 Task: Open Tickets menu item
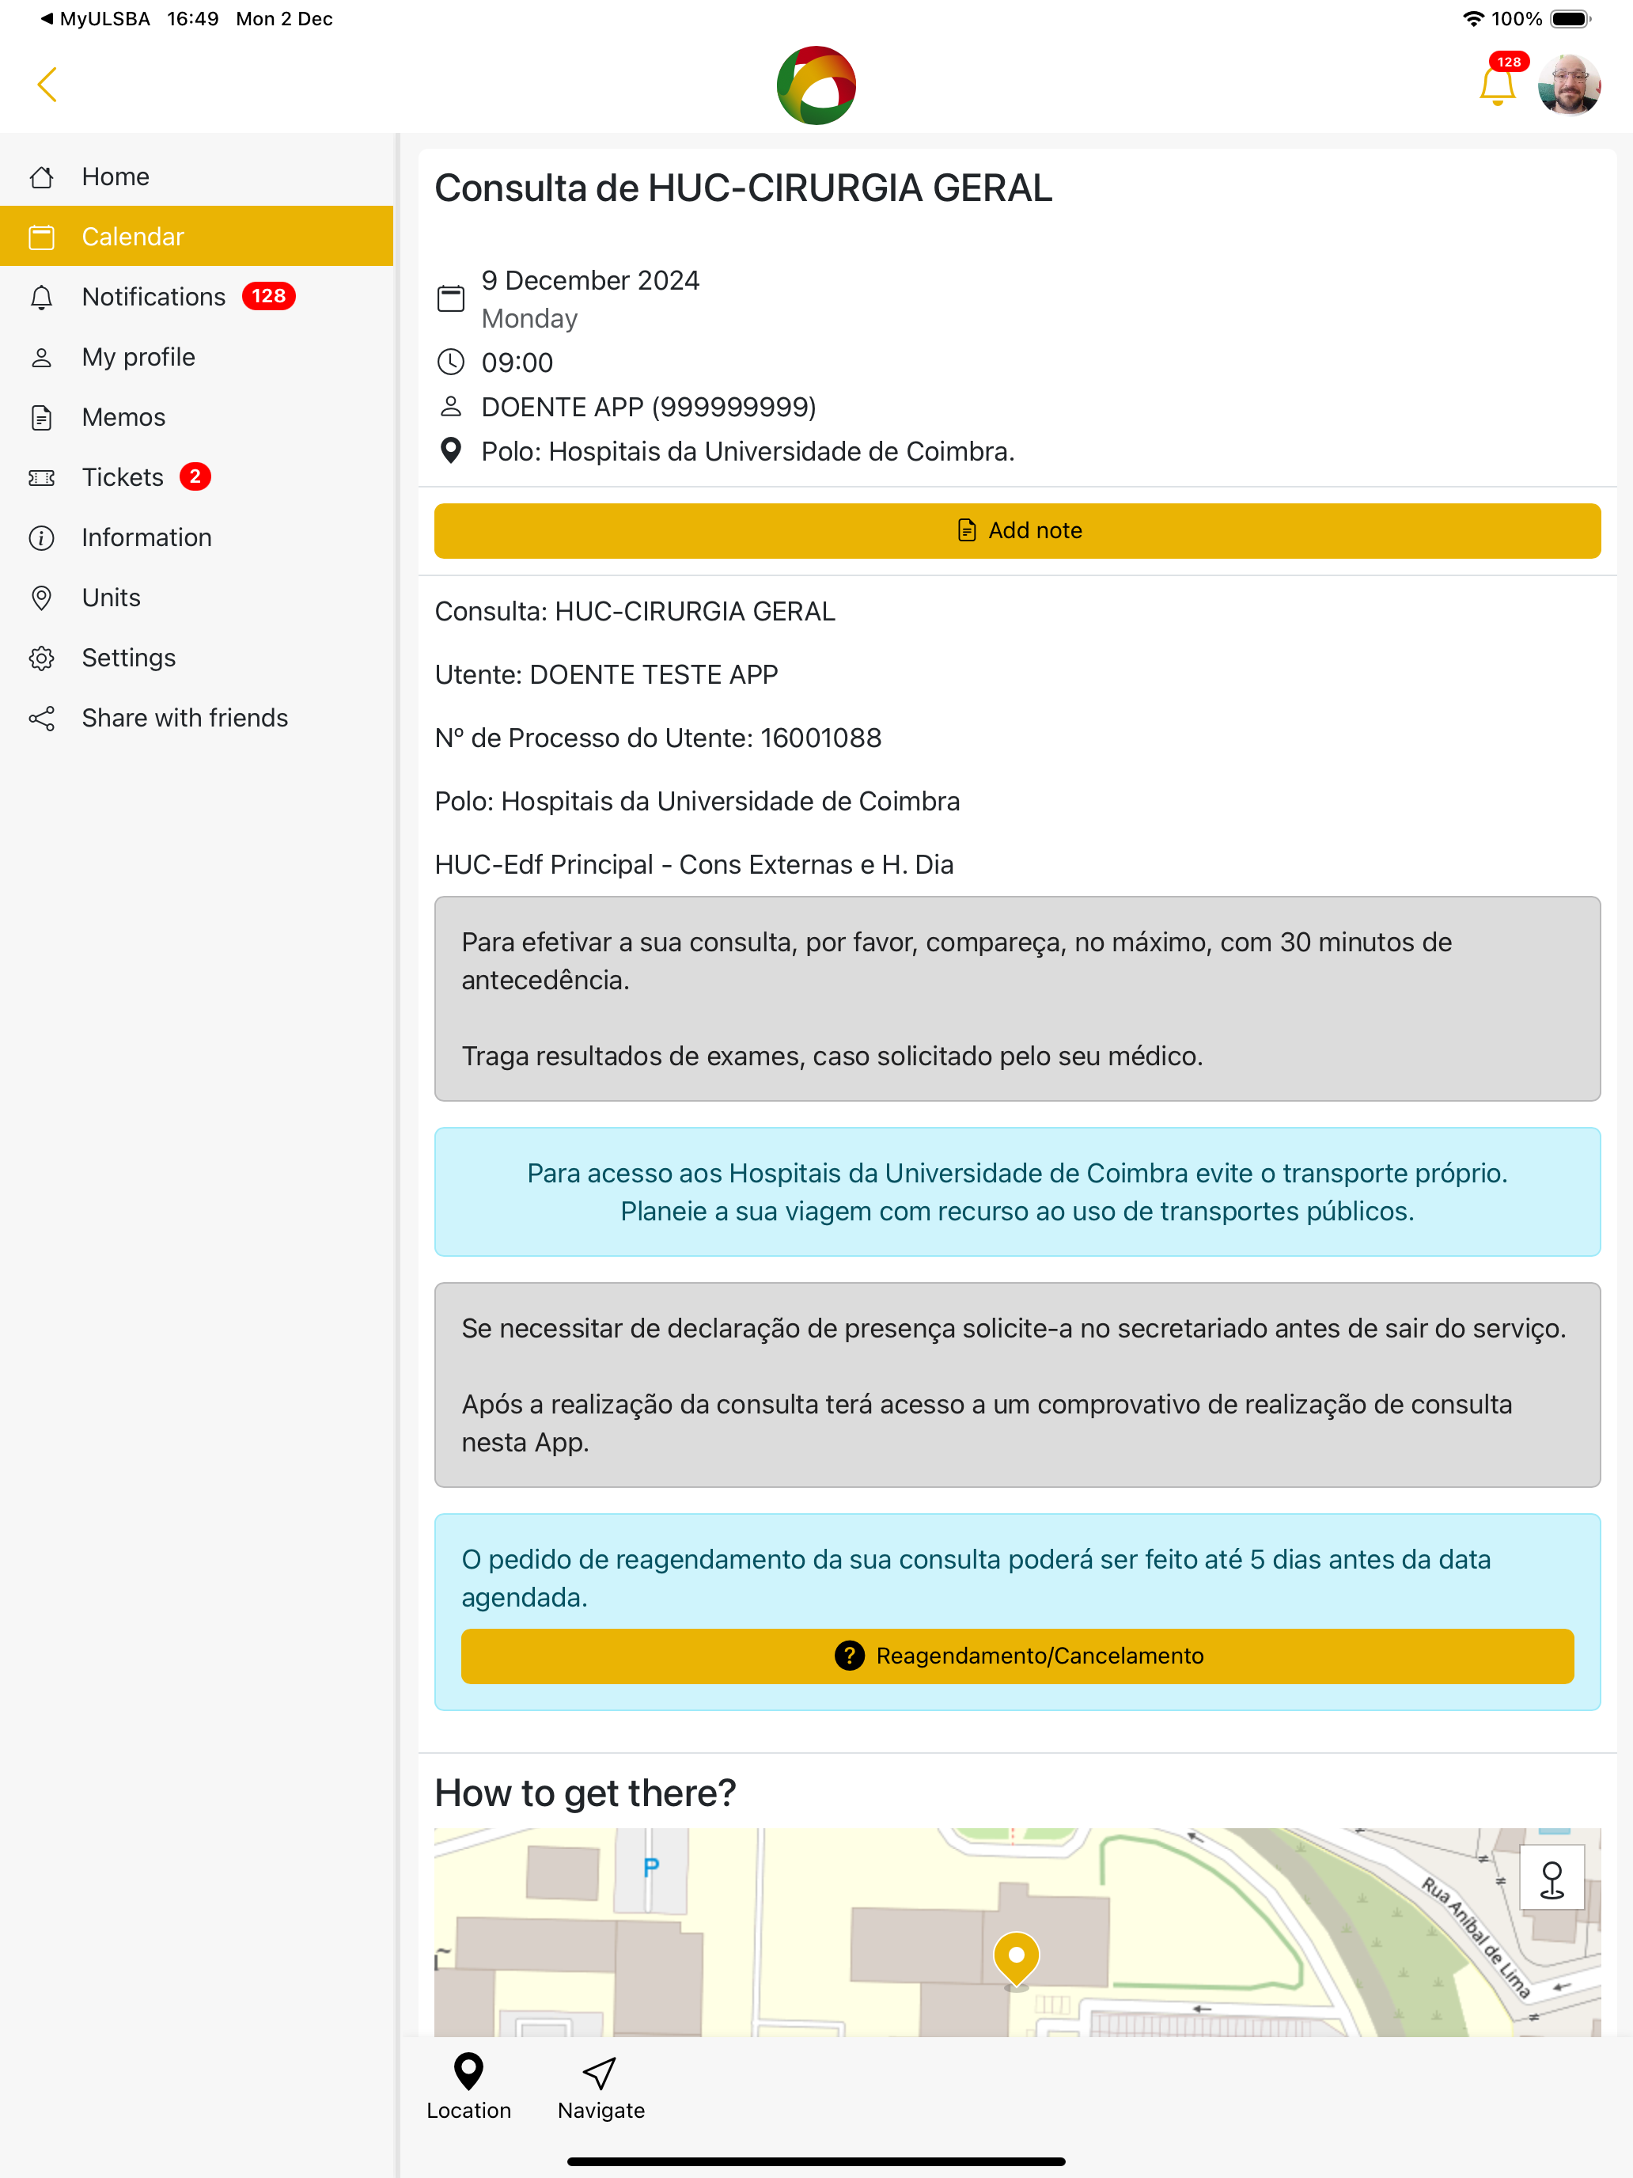coord(197,476)
